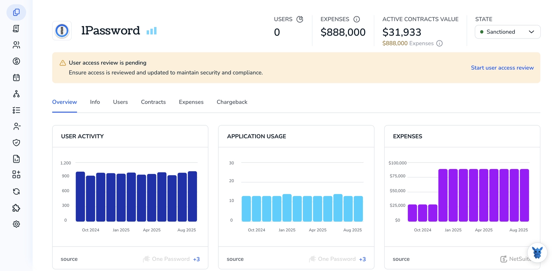Screen dimensions: 560x271
Task: Open the shield check security sidebar icon
Action: (x=16, y=143)
